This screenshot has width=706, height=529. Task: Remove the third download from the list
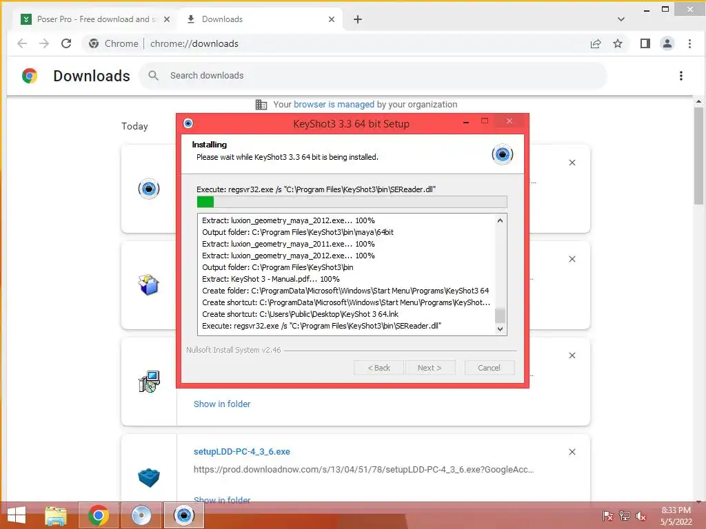coord(572,355)
